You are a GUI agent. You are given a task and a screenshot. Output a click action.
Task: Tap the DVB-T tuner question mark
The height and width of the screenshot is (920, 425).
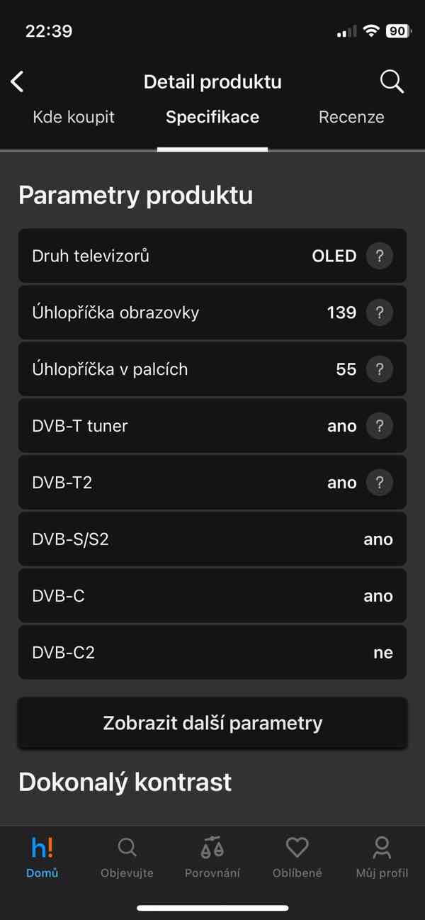pos(380,426)
